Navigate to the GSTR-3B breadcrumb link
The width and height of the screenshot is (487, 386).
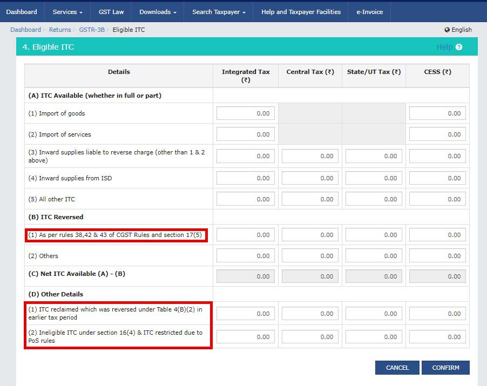pos(92,30)
